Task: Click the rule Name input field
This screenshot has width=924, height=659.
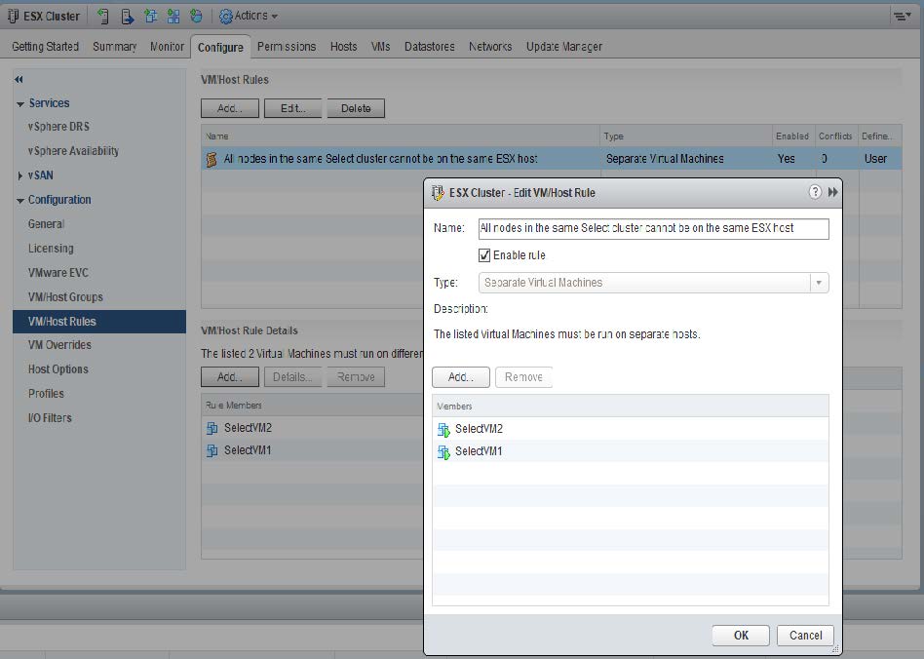Action: tap(651, 228)
